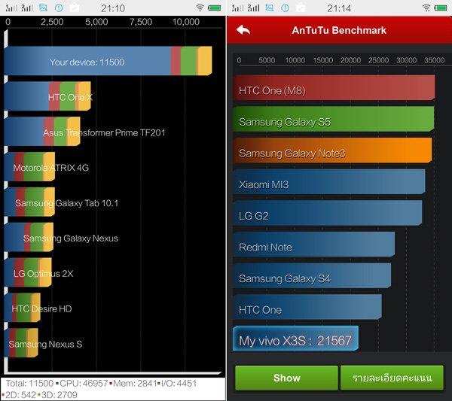Tap the picture notification icon on left status bar
The width and height of the screenshot is (452, 401).
(43, 8)
